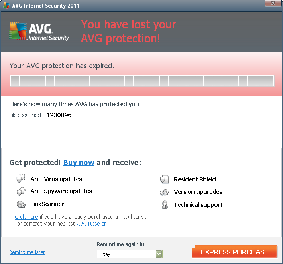Click the Files scanned count 1230896
The width and height of the screenshot is (283, 264).
(59, 115)
